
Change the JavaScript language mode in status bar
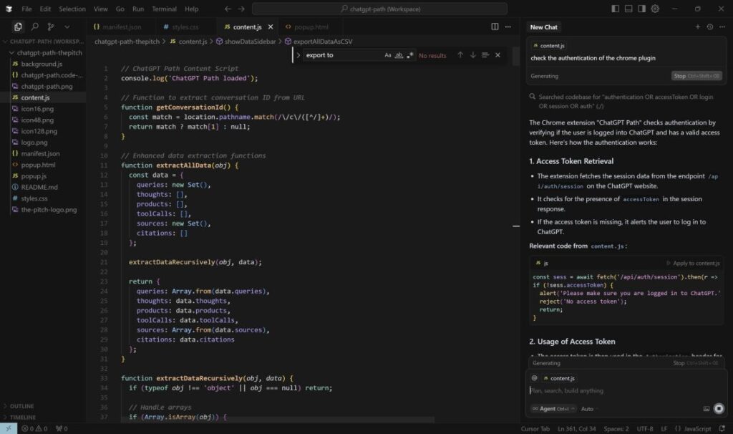(693, 428)
